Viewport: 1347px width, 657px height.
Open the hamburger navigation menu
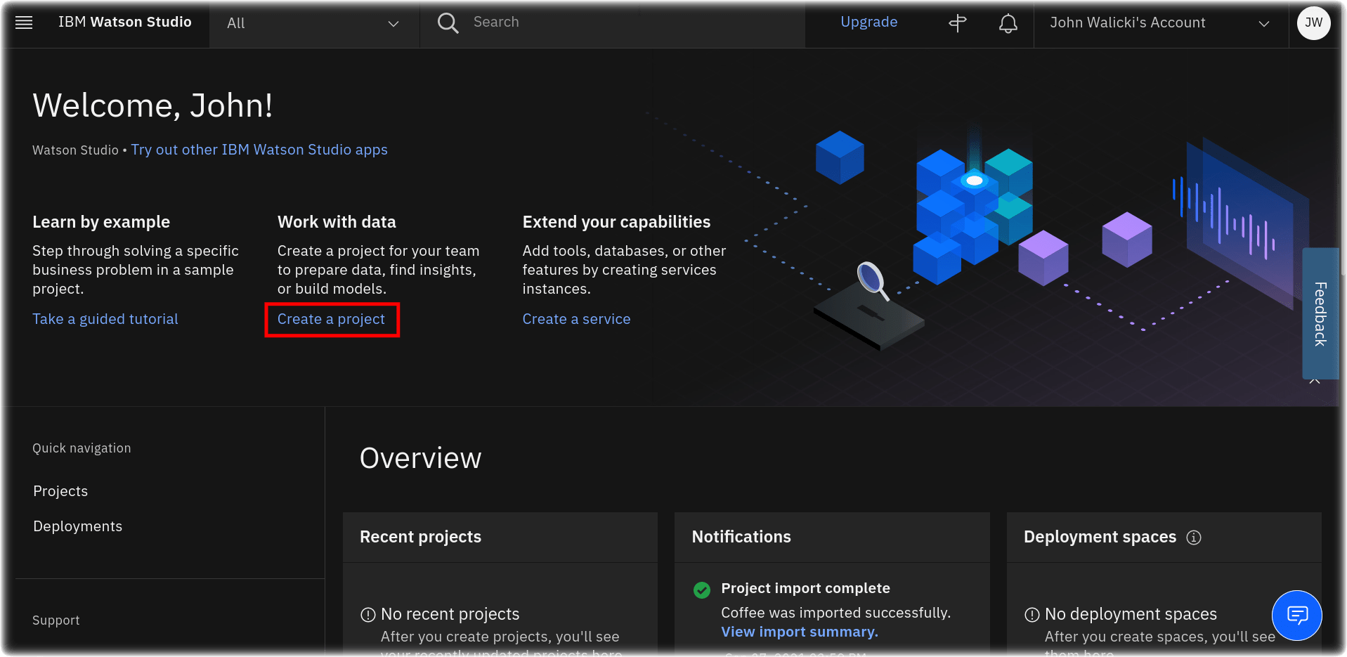click(x=24, y=22)
